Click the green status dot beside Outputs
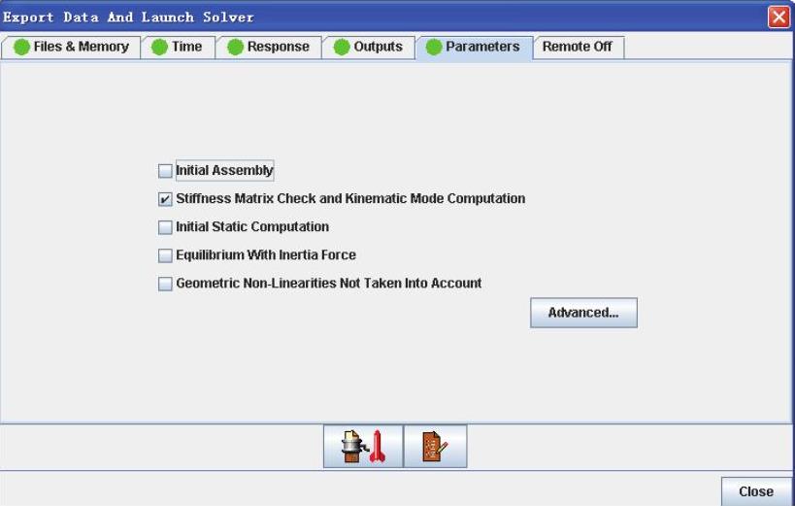This screenshot has width=795, height=506. coord(341,48)
